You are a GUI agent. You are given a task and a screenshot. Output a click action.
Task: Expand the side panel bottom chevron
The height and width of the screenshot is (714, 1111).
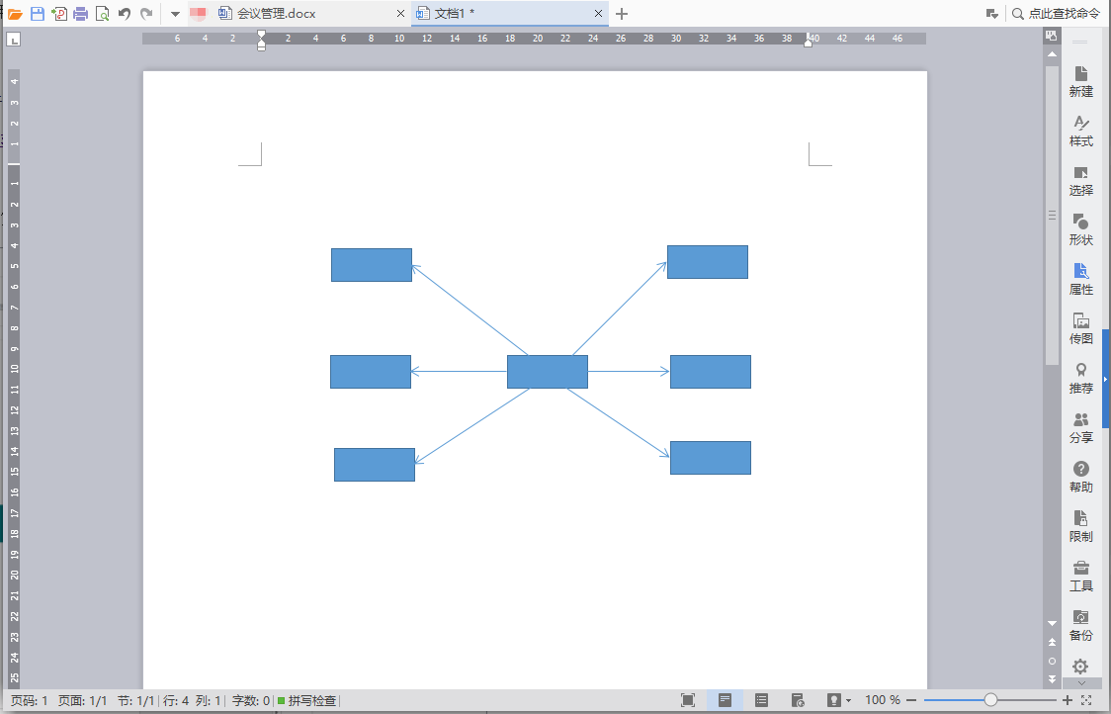(x=1081, y=683)
